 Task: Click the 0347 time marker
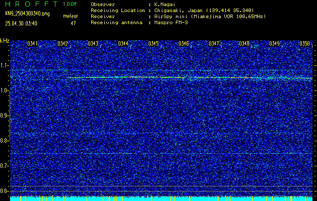pyautogui.click(x=214, y=43)
